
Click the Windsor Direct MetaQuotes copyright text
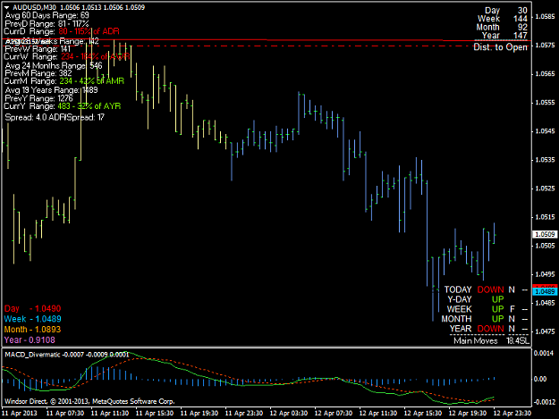coord(89,401)
